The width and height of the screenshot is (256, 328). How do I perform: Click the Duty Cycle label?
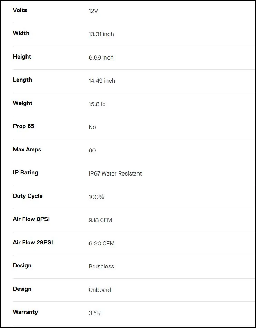pyautogui.click(x=28, y=196)
